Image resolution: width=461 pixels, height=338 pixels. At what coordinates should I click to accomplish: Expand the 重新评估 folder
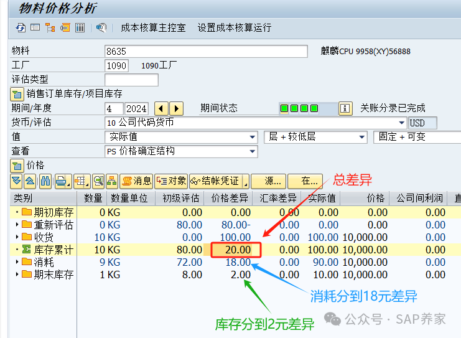pyautogui.click(x=17, y=225)
